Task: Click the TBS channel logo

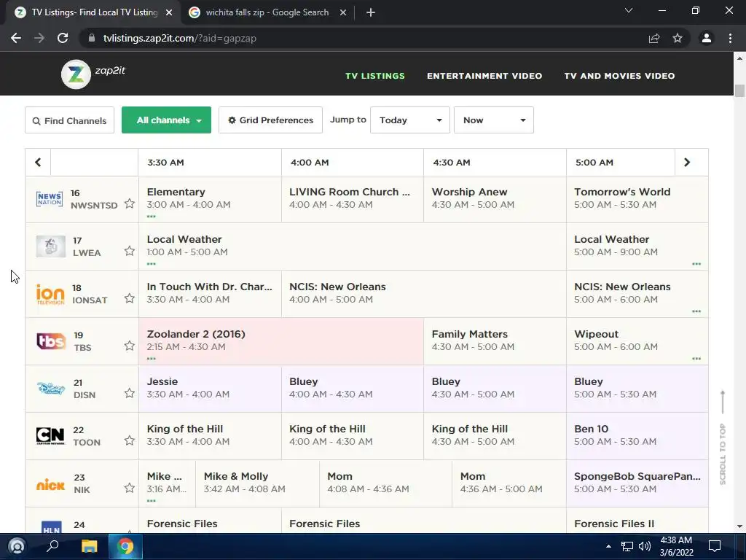Action: (x=51, y=341)
